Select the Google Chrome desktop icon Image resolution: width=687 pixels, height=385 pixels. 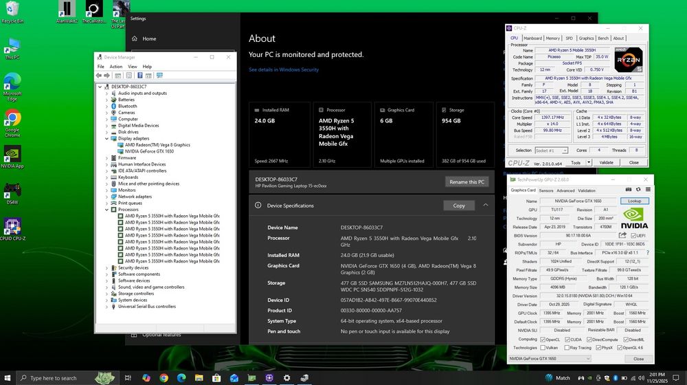coord(12,123)
